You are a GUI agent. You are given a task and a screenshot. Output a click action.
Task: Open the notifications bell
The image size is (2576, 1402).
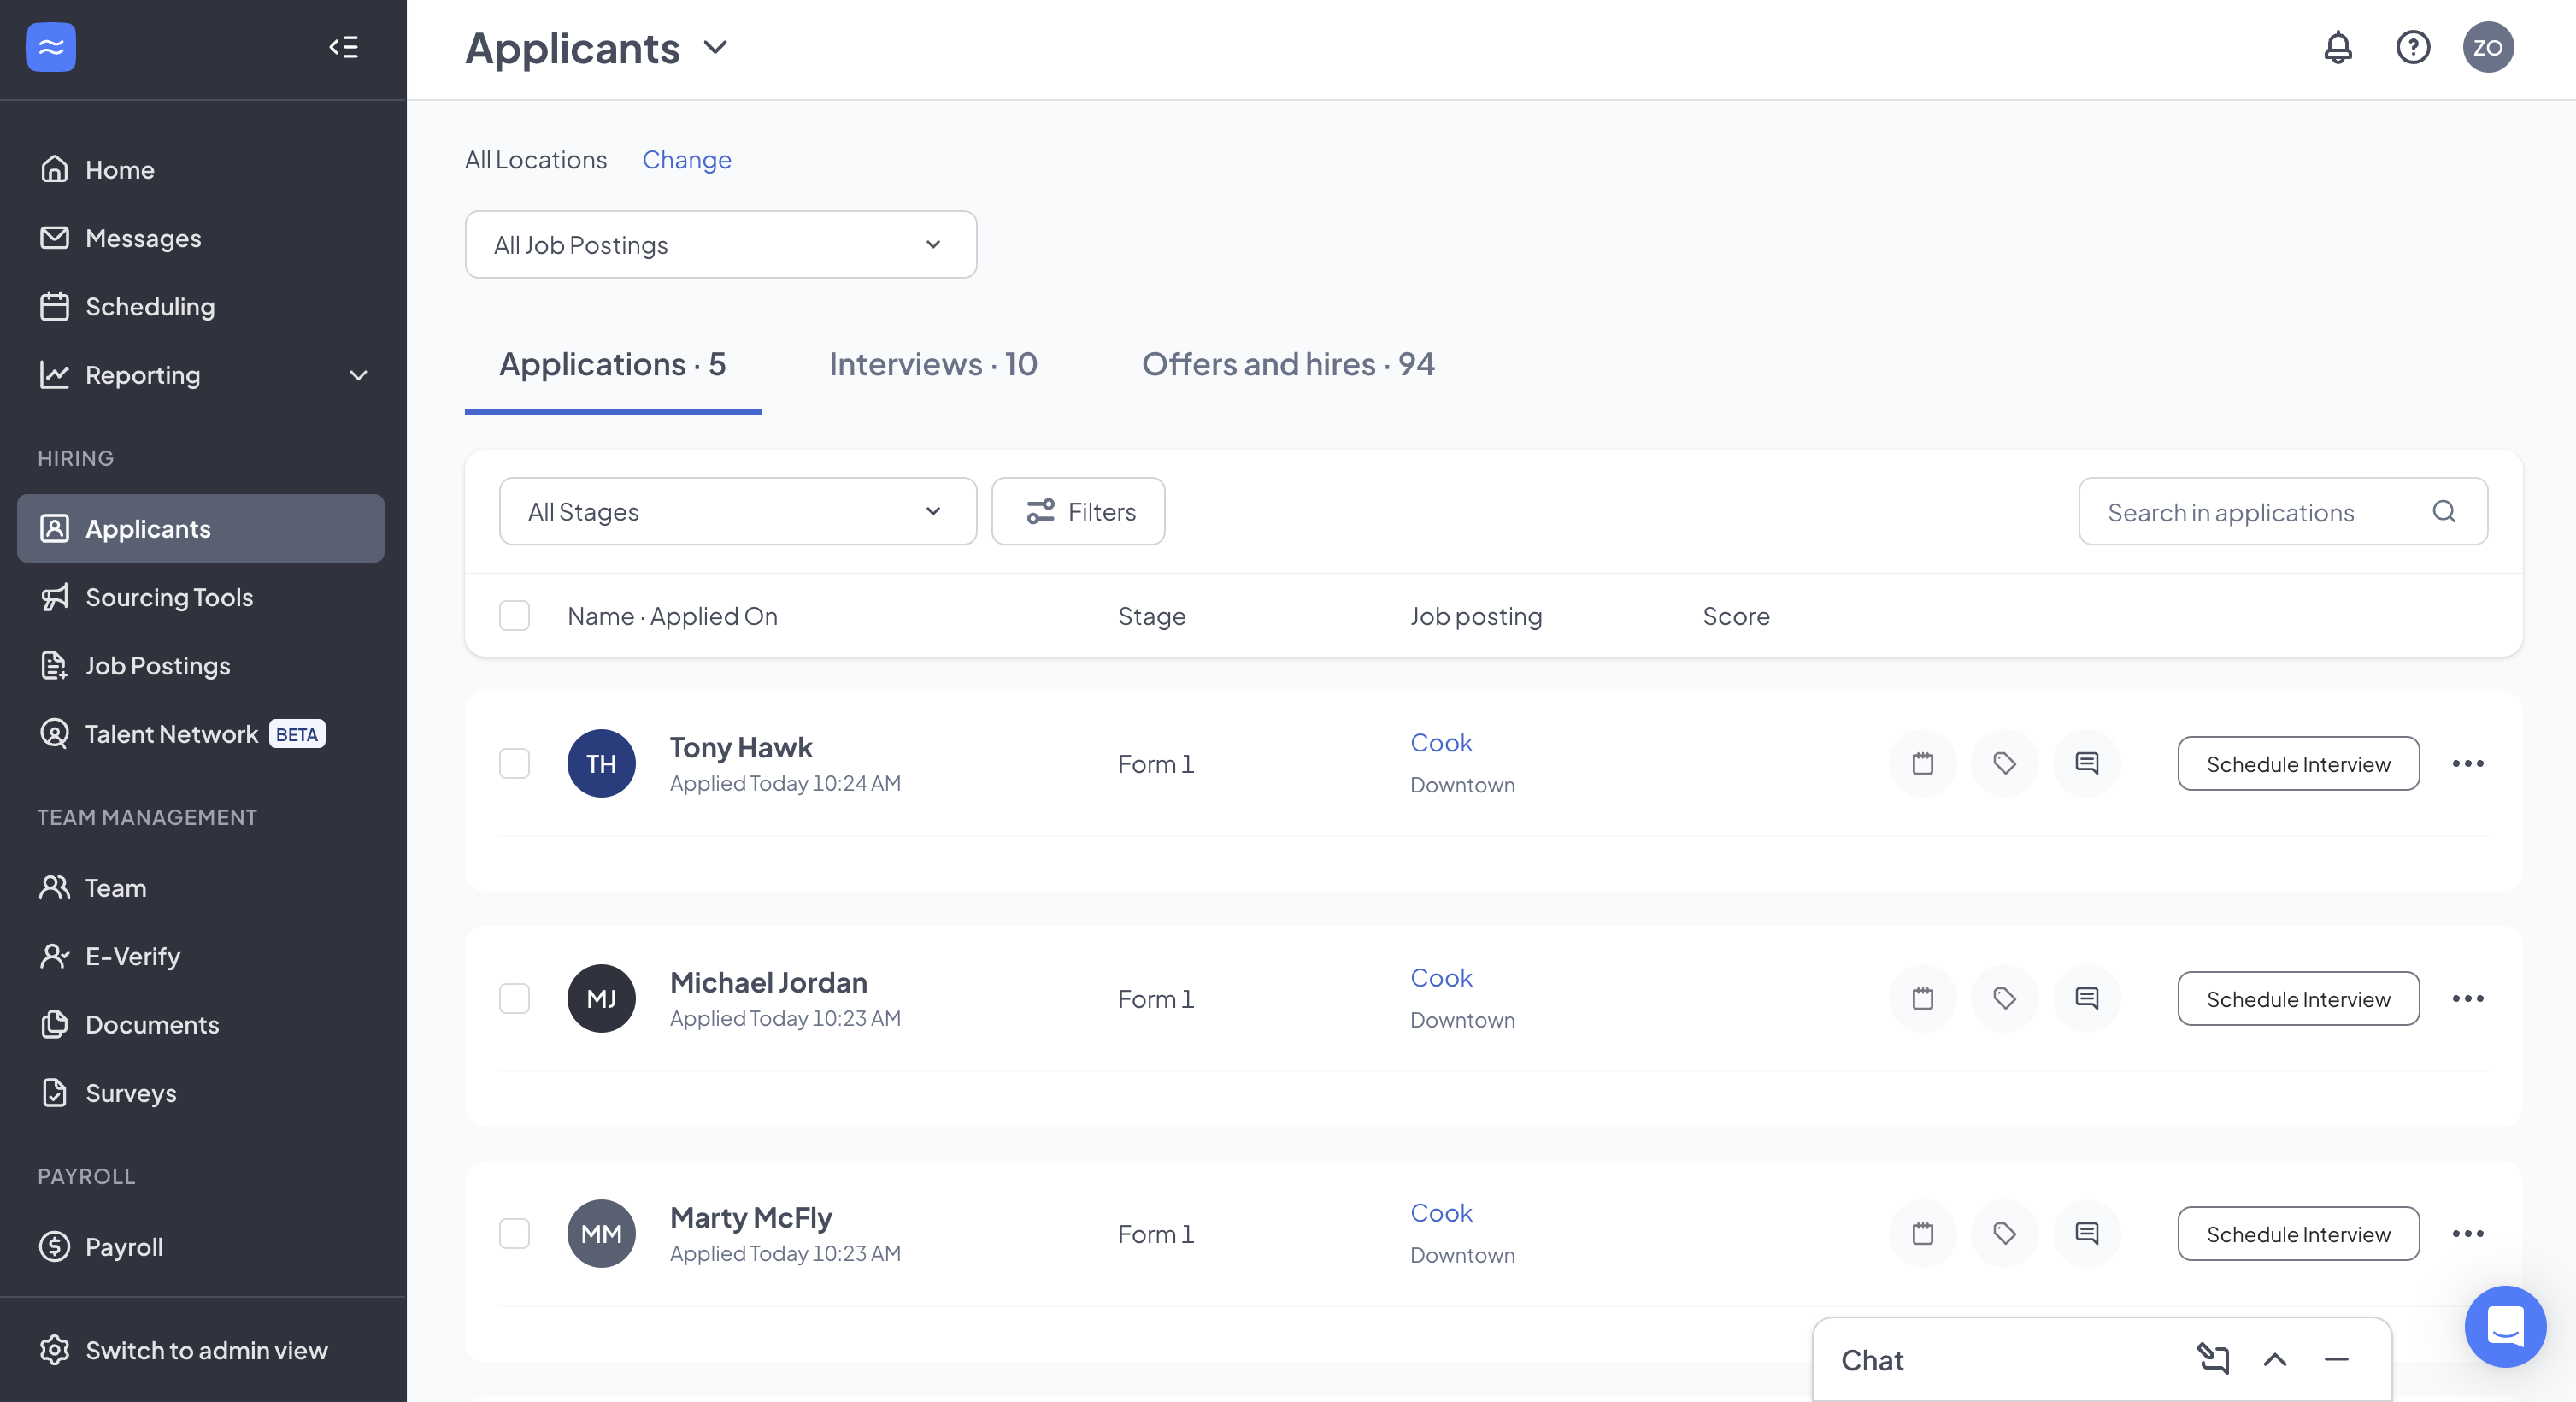(2337, 47)
